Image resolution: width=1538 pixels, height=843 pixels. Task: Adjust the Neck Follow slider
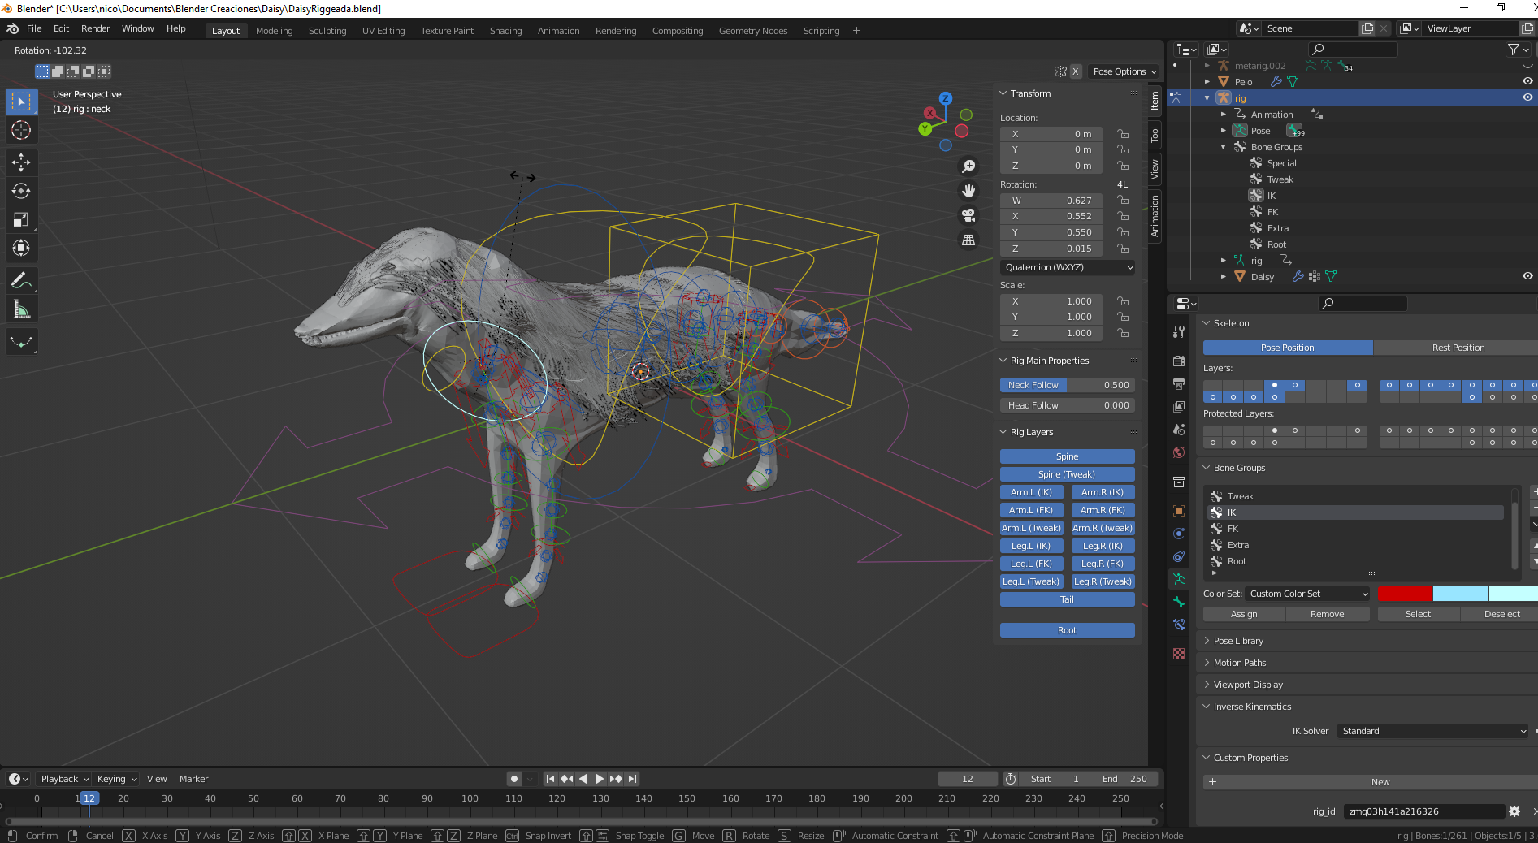pyautogui.click(x=1067, y=385)
